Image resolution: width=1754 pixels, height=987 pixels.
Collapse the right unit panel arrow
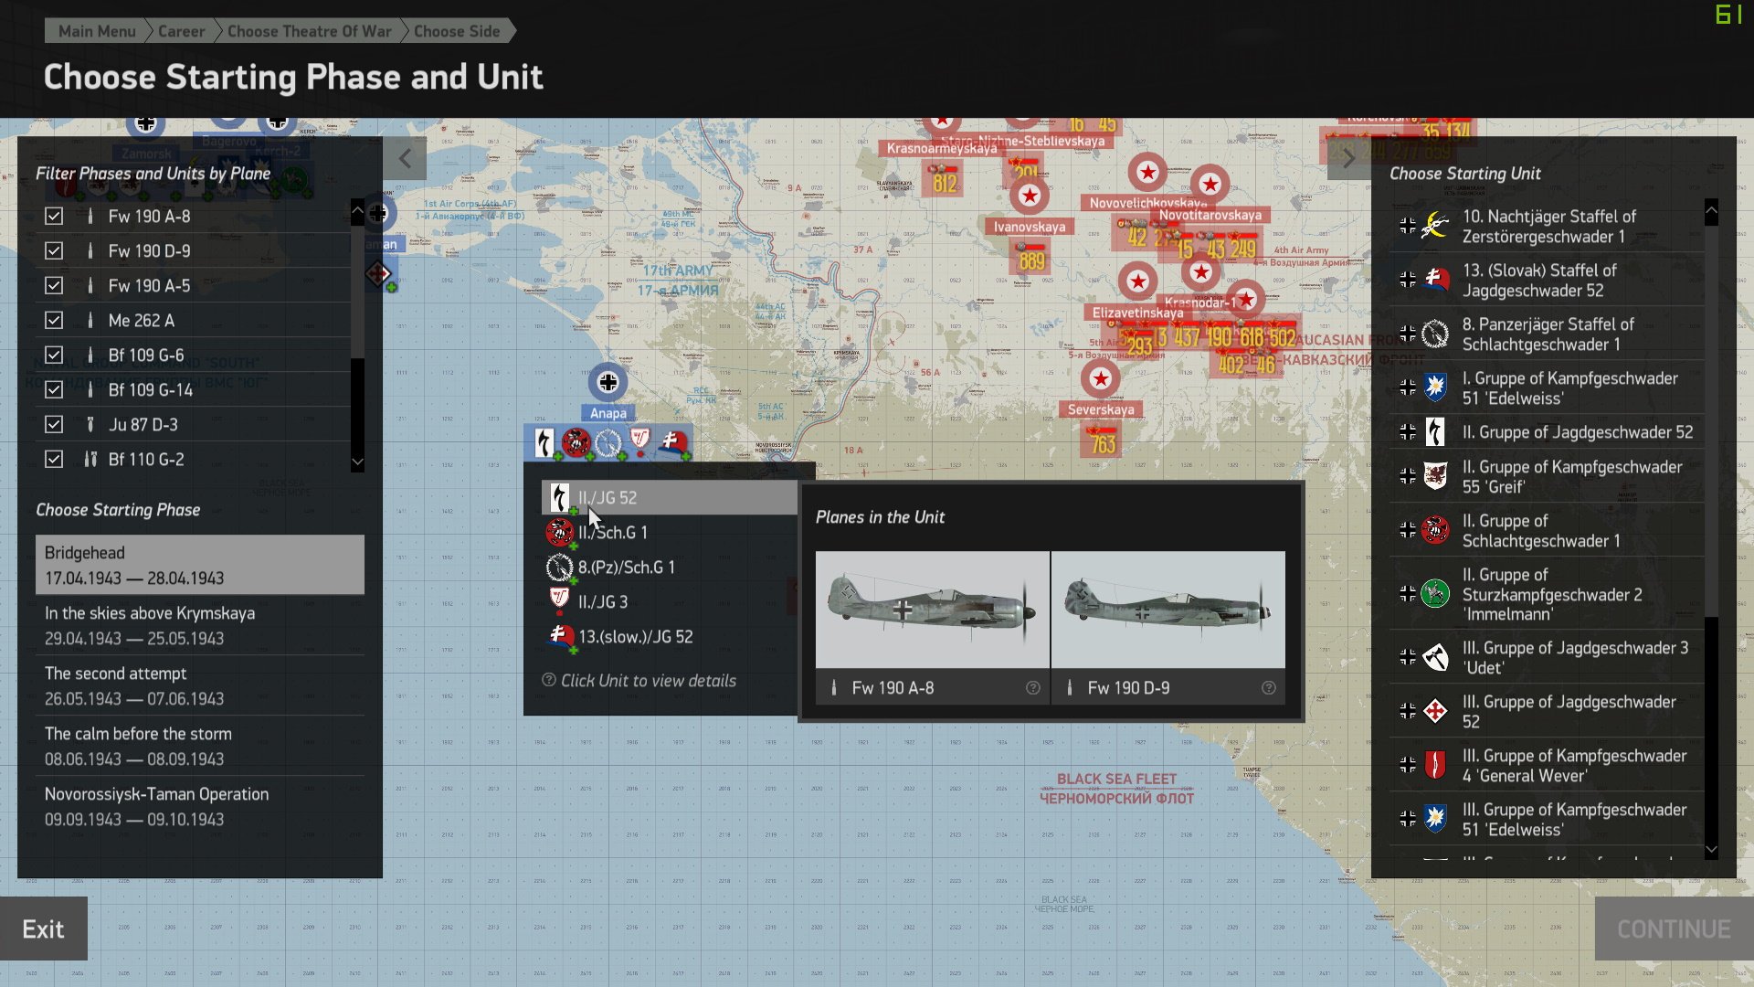coord(1348,158)
